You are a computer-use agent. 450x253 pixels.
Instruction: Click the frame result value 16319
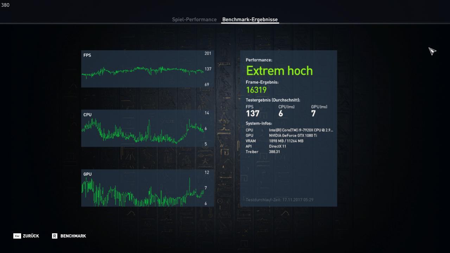point(256,90)
